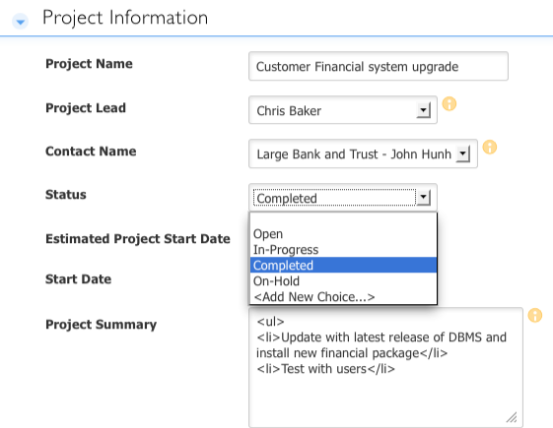Click the Status Completed select field

[x=343, y=197]
